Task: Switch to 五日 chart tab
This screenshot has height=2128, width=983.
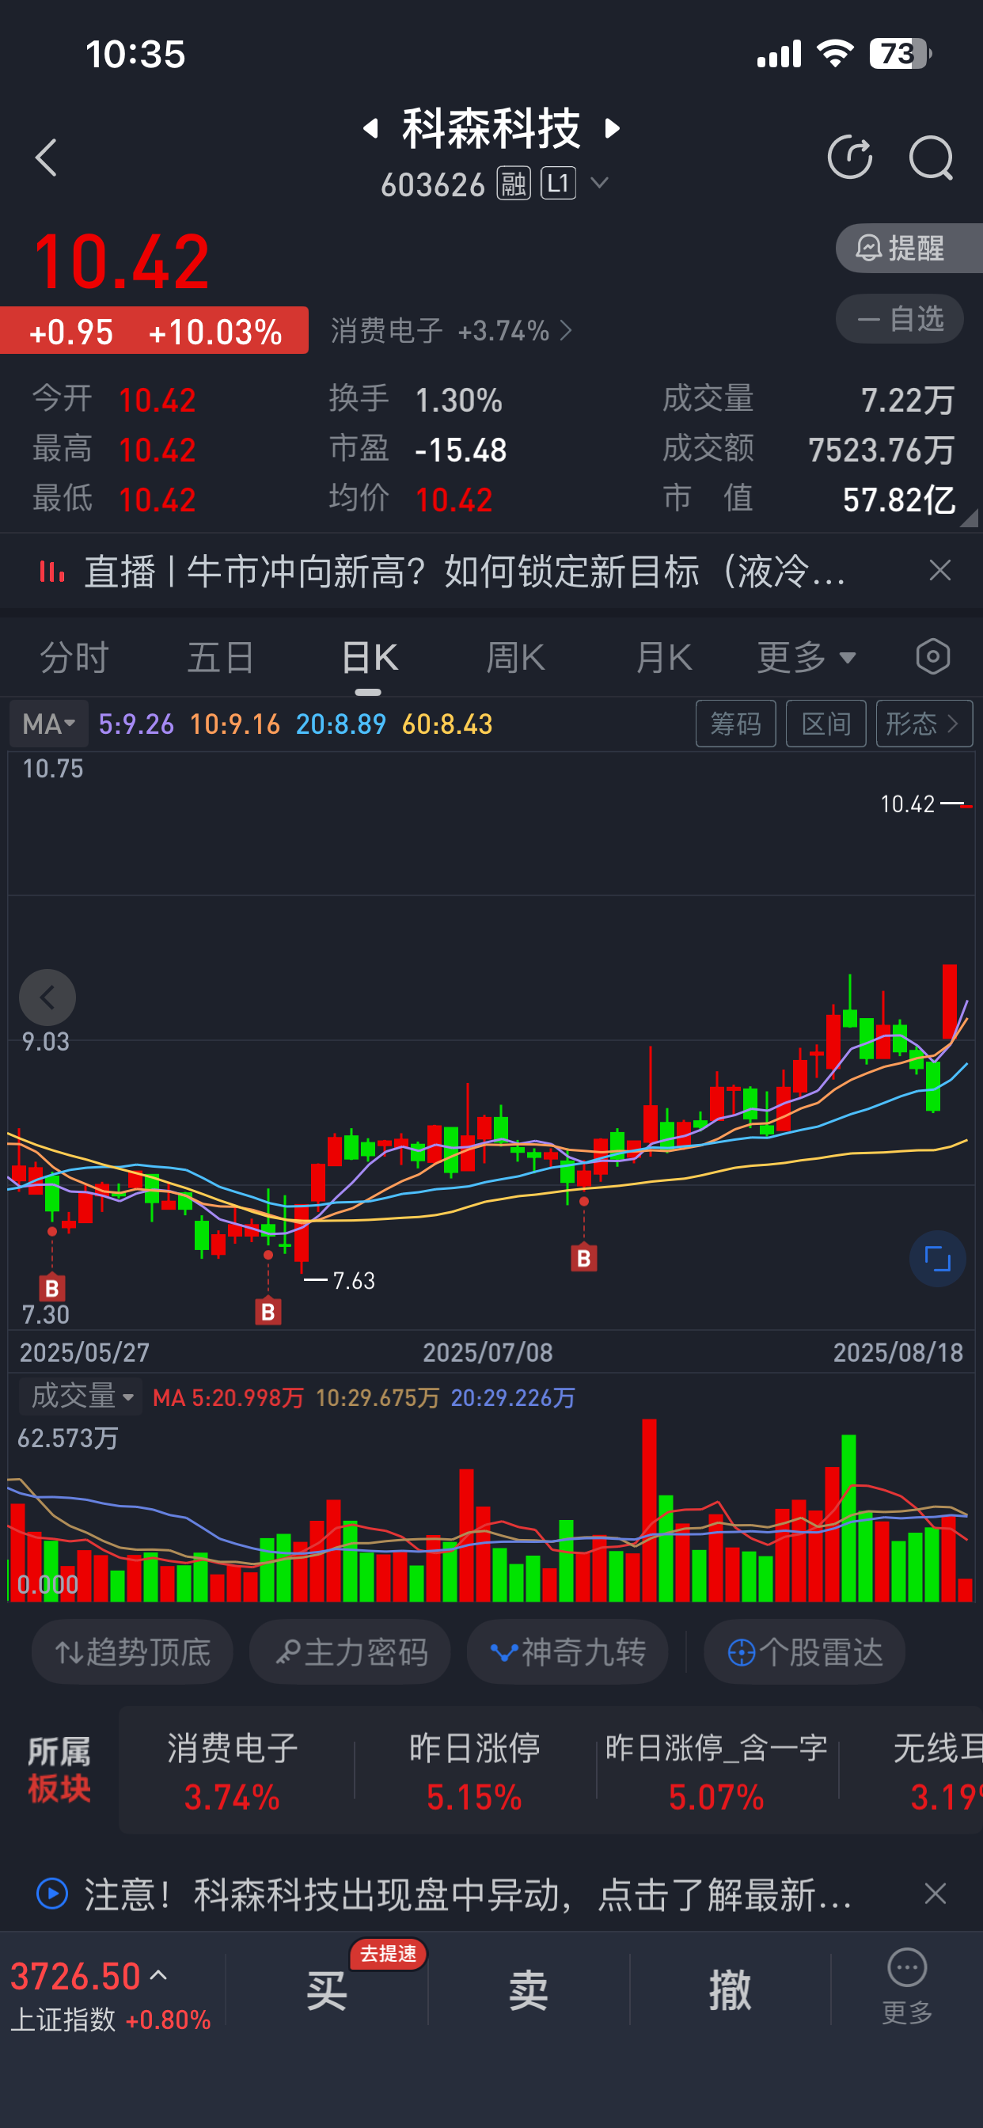Action: tap(221, 658)
